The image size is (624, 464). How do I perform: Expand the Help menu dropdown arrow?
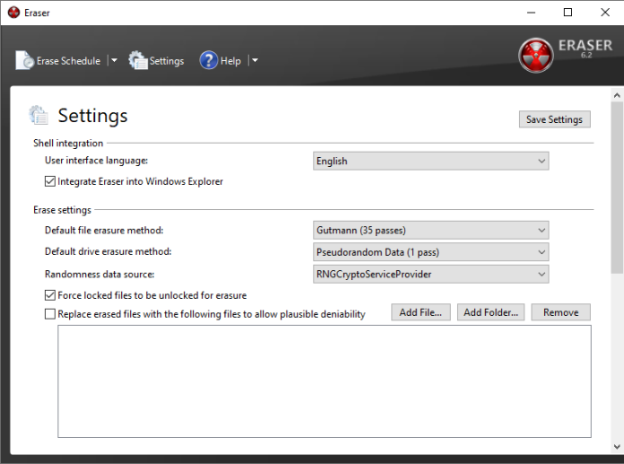[x=256, y=60]
